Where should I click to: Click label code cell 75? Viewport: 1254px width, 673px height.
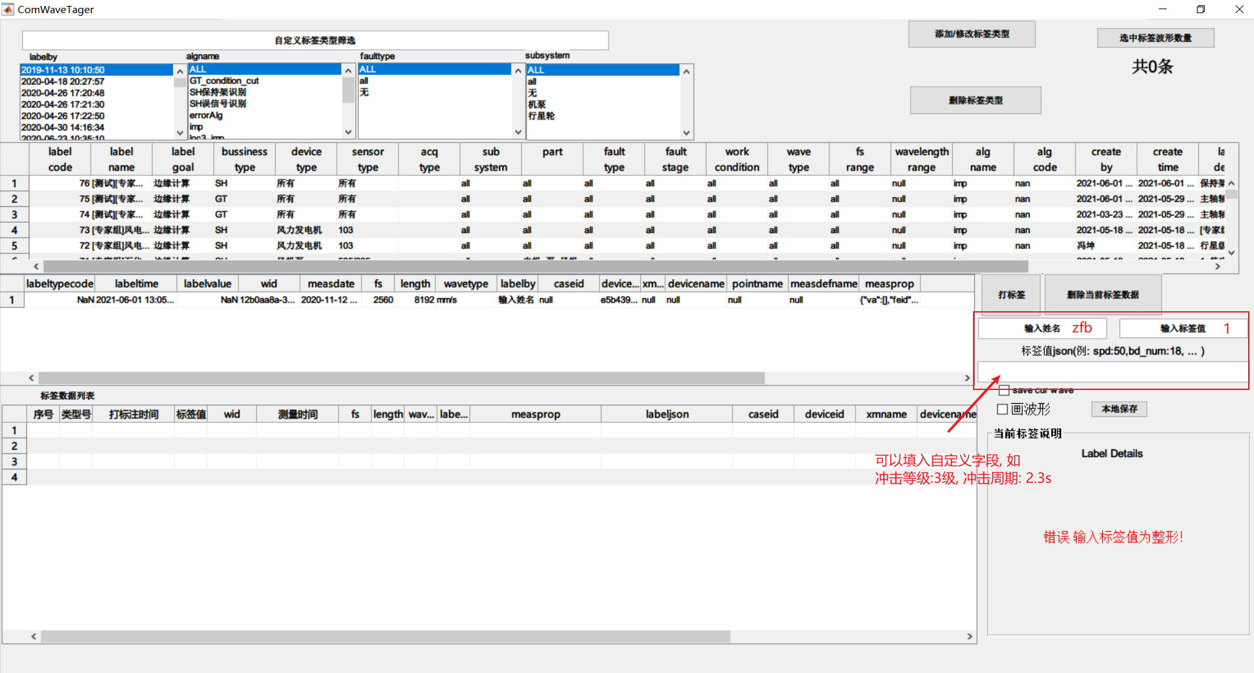(60, 199)
